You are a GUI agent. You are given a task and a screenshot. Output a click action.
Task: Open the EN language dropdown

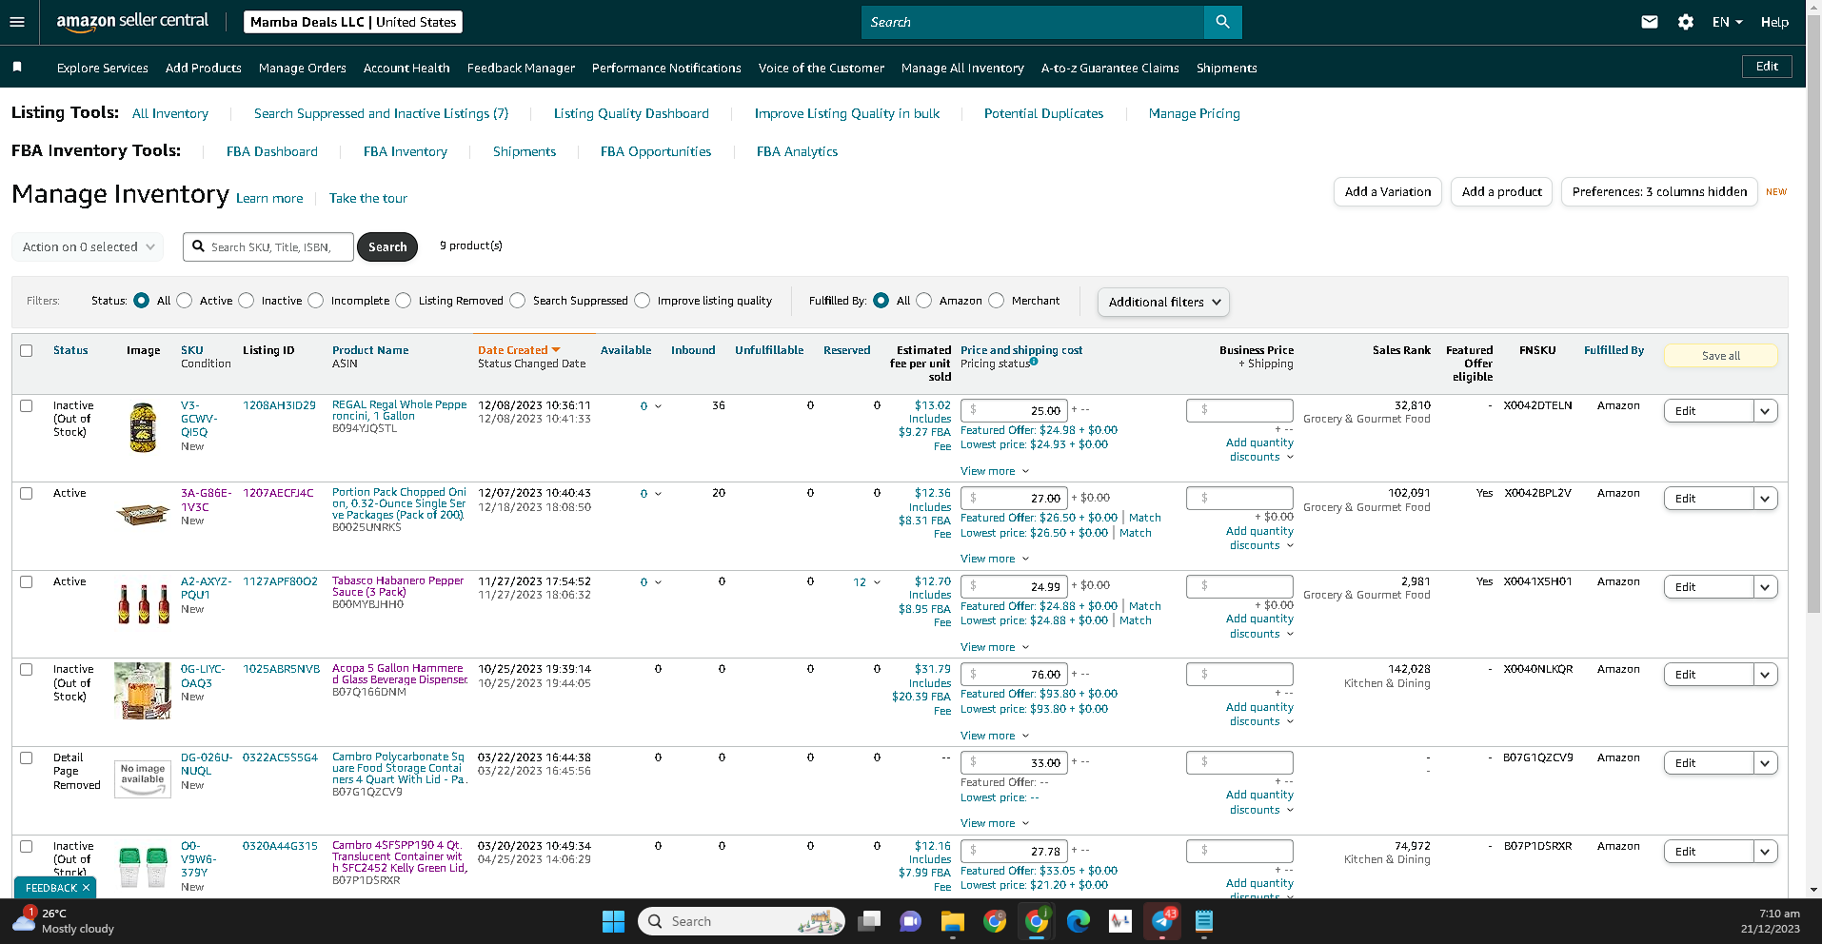point(1727,22)
